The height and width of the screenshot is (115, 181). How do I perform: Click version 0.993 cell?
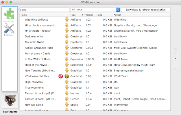[x=89, y=48]
